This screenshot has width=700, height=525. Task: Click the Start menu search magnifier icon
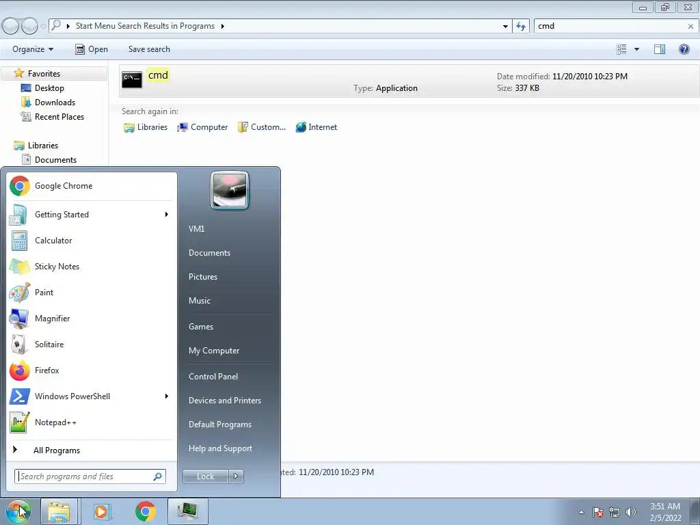pos(158,476)
